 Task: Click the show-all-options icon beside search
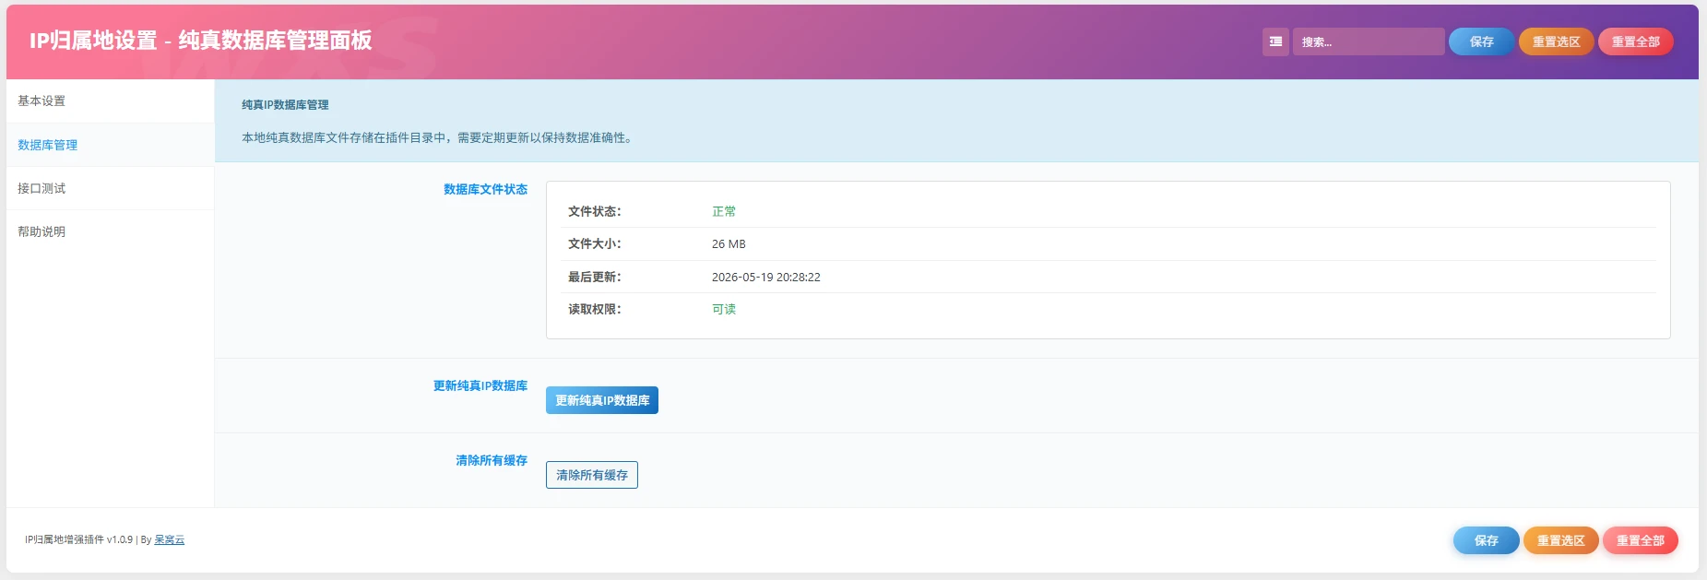tap(1275, 41)
